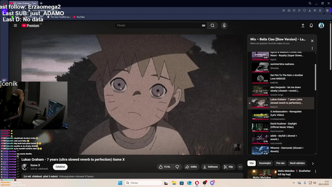Show hidden system tray icons chevron
The image size is (332, 187).
(x=294, y=183)
